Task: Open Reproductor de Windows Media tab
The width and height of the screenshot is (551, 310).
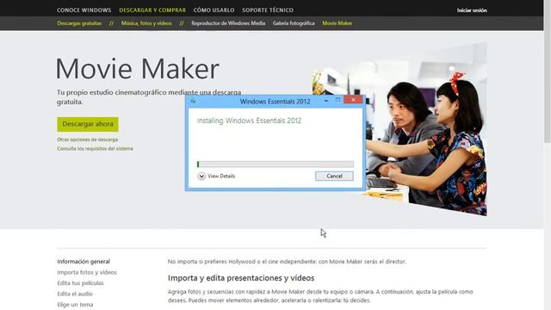Action: (x=228, y=23)
